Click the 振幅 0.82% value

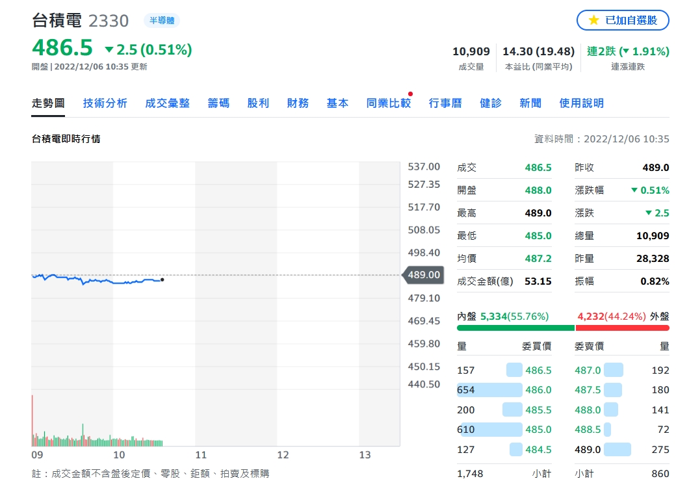click(655, 281)
